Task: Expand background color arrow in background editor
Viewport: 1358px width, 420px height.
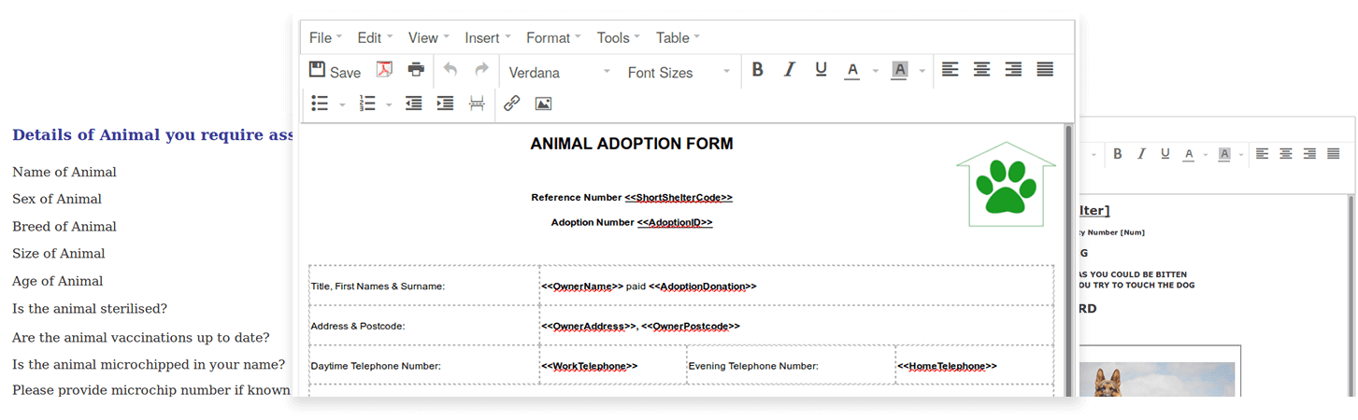Action: point(1241,155)
